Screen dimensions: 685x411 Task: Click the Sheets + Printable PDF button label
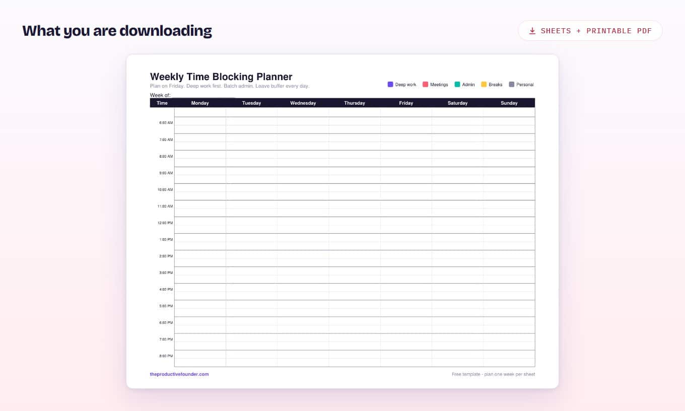(596, 31)
